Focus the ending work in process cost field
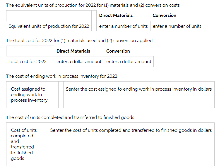Viewport: 219px width, 166px height. click(139, 95)
